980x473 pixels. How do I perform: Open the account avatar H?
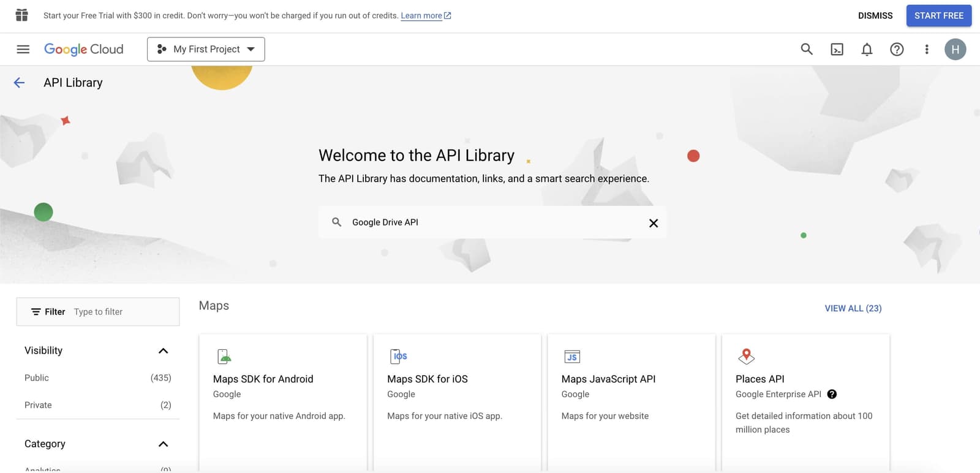956,49
